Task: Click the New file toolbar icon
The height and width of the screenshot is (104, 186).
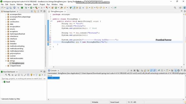Action: pyautogui.click(x=2, y=8)
